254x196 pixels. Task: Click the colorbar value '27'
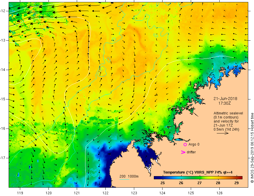click(x=199, y=183)
